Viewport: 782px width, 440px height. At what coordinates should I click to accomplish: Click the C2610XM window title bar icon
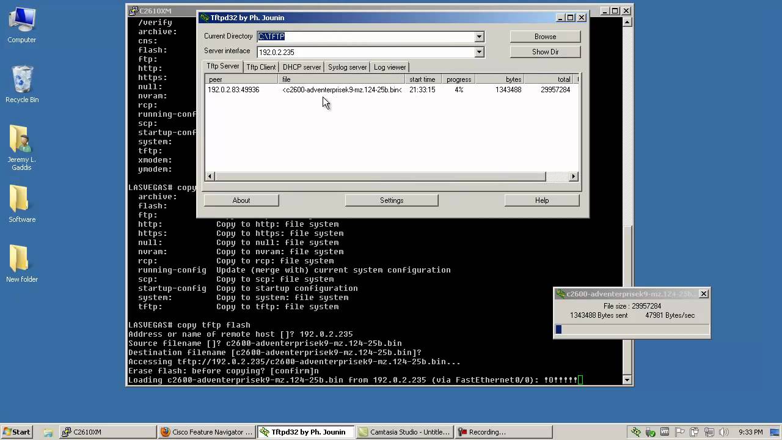pos(133,11)
